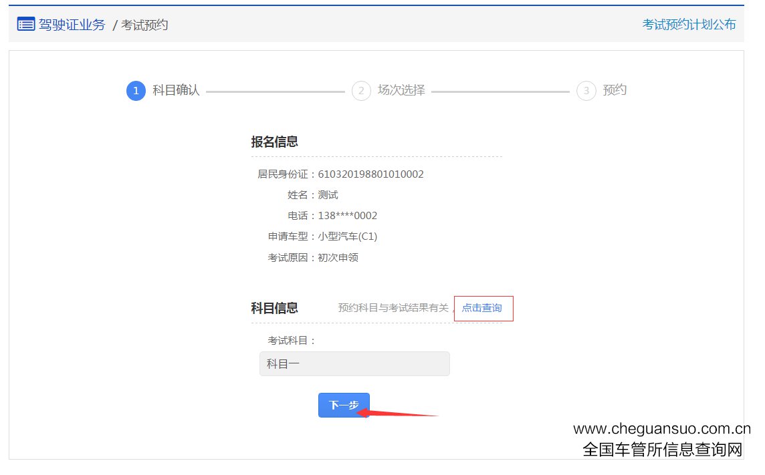This screenshot has height=475, width=765.
Task: Select the 场次选择 step label
Action: pos(401,90)
